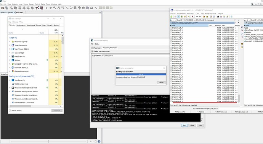Image resolution: width=263 pixels, height=144 pixels.
Task: Click the unpack files icon in Total Commander
Action: (207, 17)
